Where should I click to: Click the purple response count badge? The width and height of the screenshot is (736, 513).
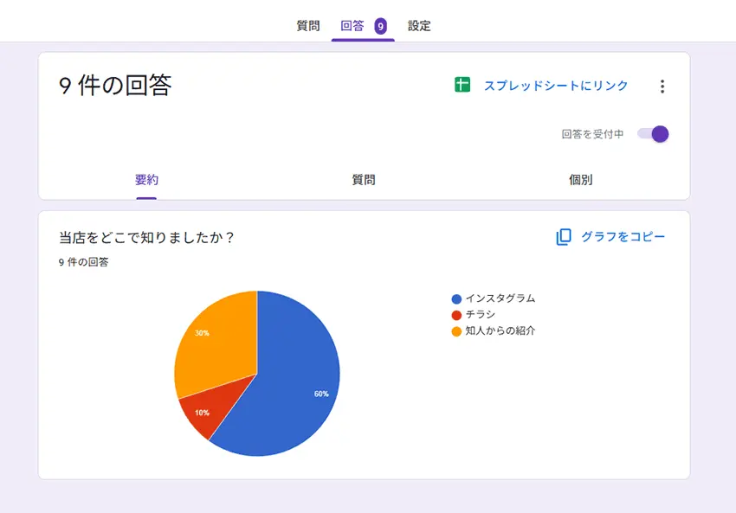point(380,26)
